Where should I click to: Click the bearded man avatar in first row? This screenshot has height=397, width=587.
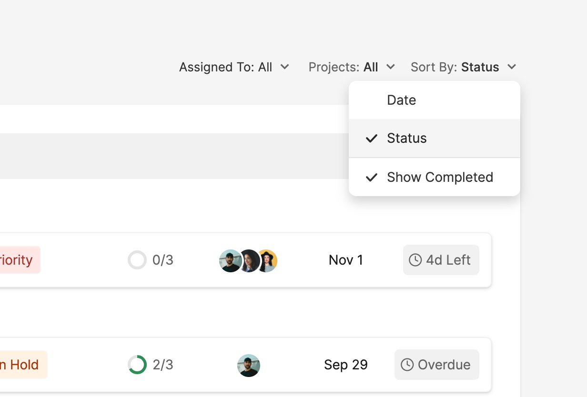pyautogui.click(x=229, y=261)
